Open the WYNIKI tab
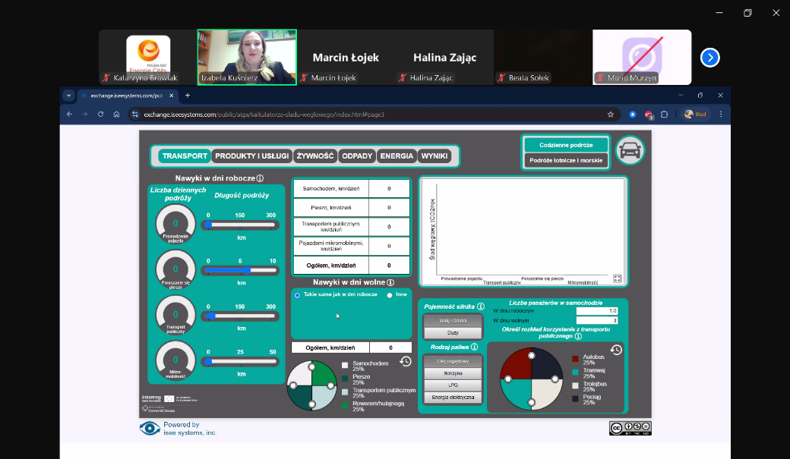The height and width of the screenshot is (459, 790). [x=434, y=156]
